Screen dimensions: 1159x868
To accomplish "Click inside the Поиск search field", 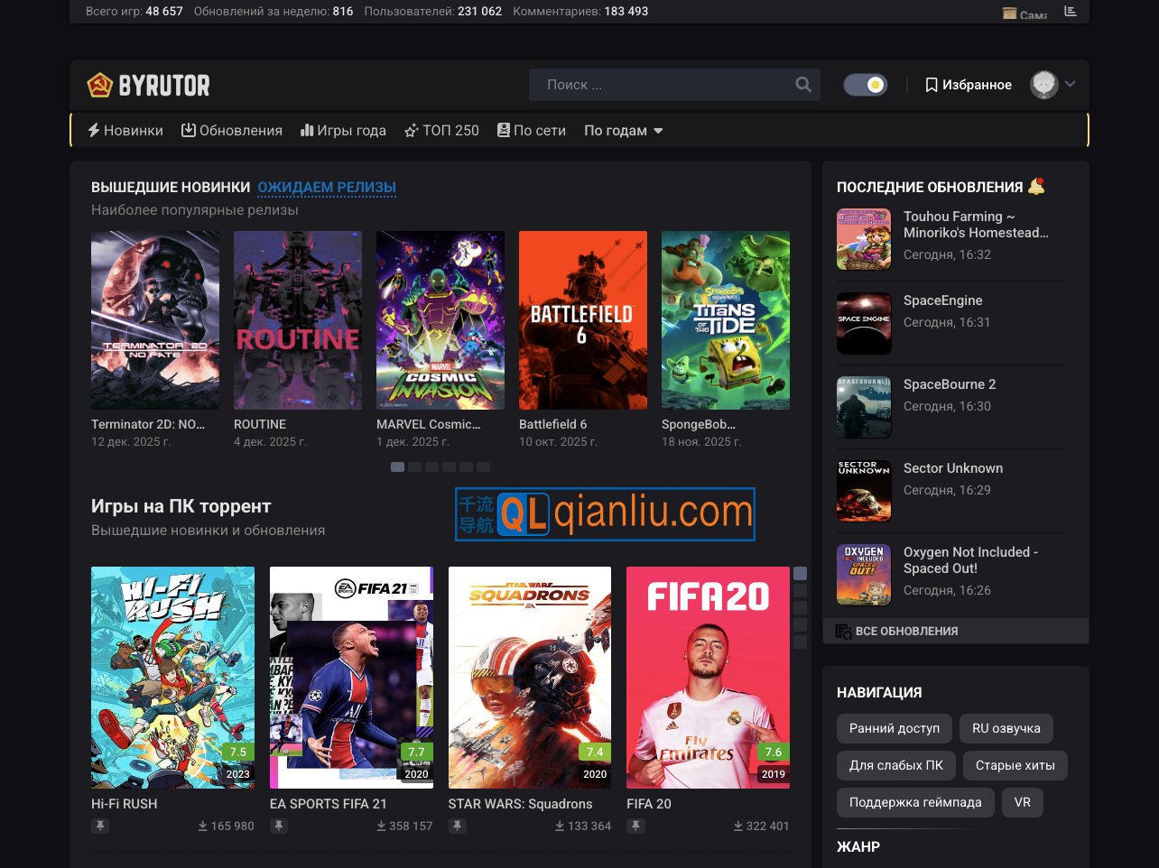I will tap(659, 85).
